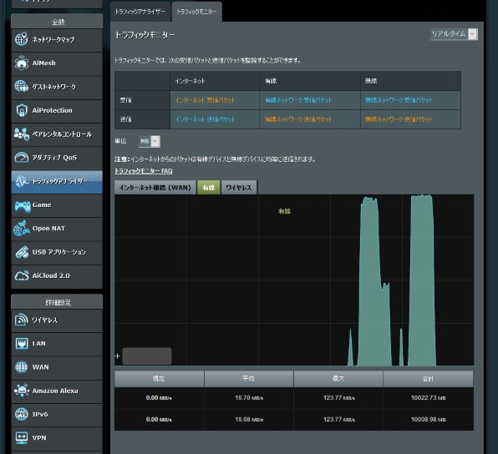Viewport: 498px width, 454px height.
Task: Click the 詳細設定 section header
Action: tap(58, 302)
